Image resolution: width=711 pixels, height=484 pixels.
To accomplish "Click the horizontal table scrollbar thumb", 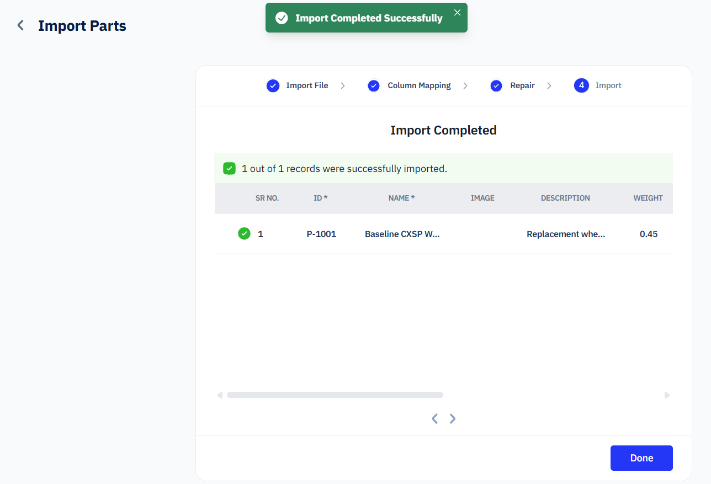I will (x=335, y=395).
